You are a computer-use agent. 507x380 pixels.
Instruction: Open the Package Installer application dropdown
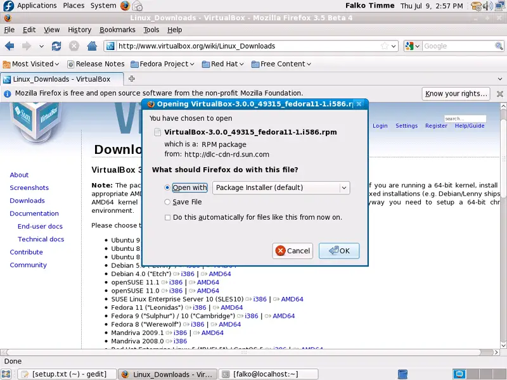[281, 187]
